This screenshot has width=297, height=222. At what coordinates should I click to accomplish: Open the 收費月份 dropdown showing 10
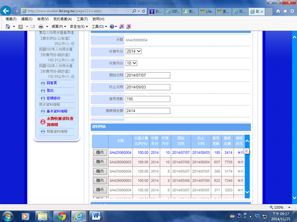[x=131, y=63]
